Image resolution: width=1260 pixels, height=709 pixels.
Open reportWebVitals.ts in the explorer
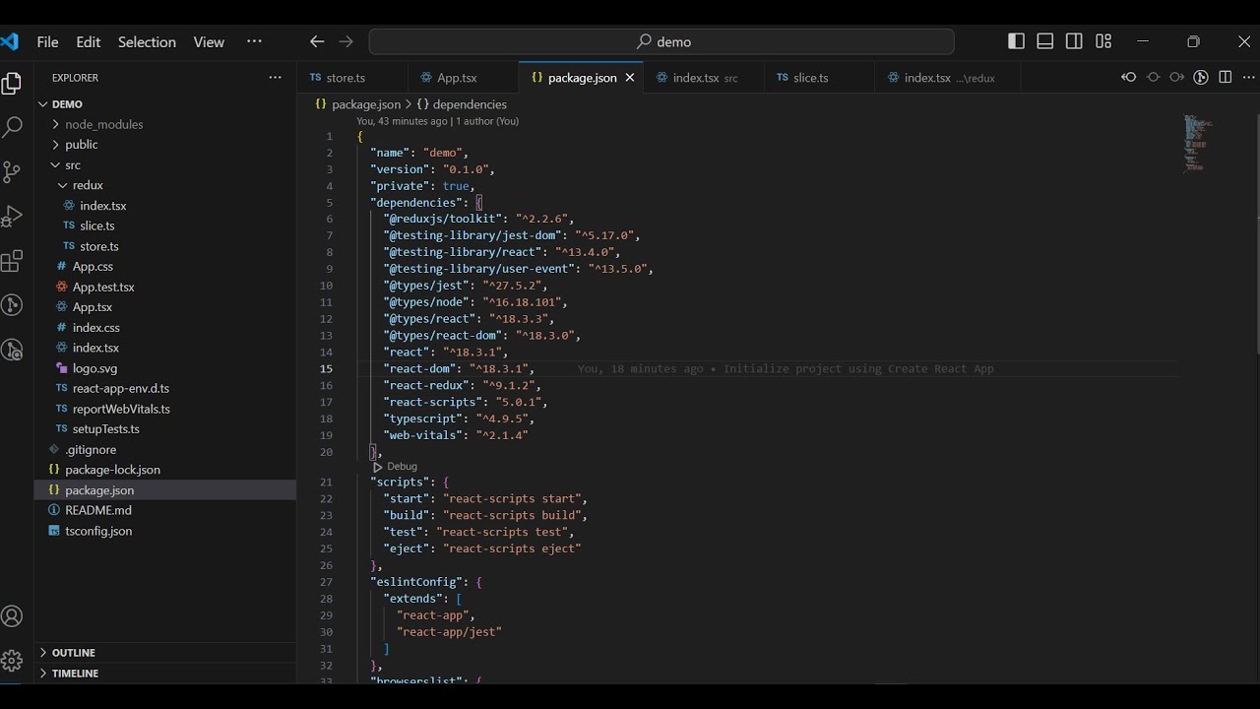point(165,409)
